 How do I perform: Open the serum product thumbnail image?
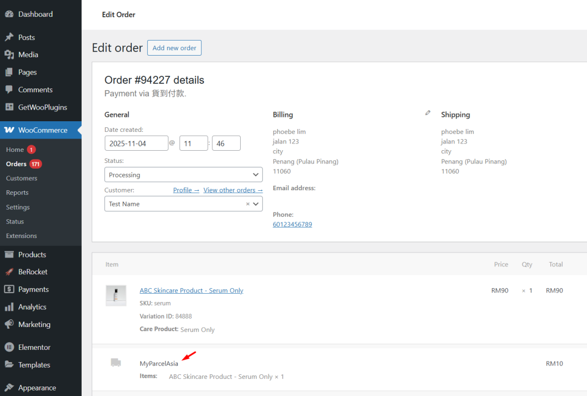click(116, 295)
